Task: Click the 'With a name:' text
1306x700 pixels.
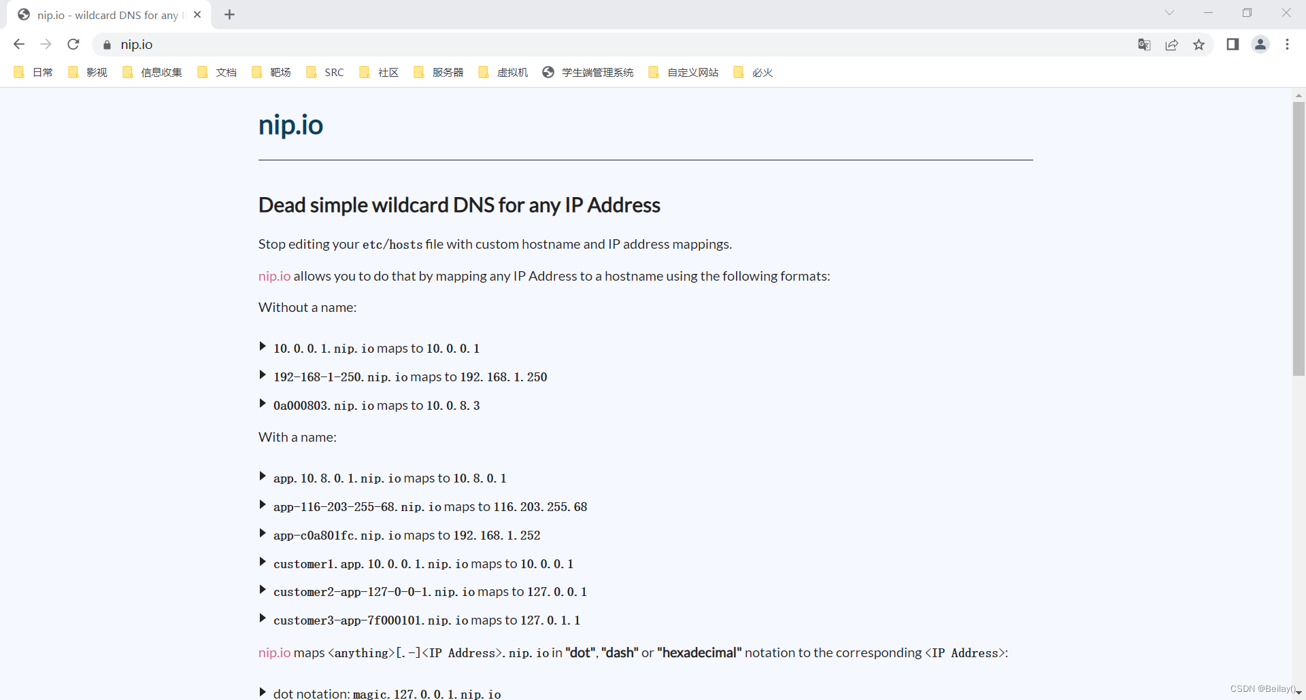Action: click(x=297, y=437)
